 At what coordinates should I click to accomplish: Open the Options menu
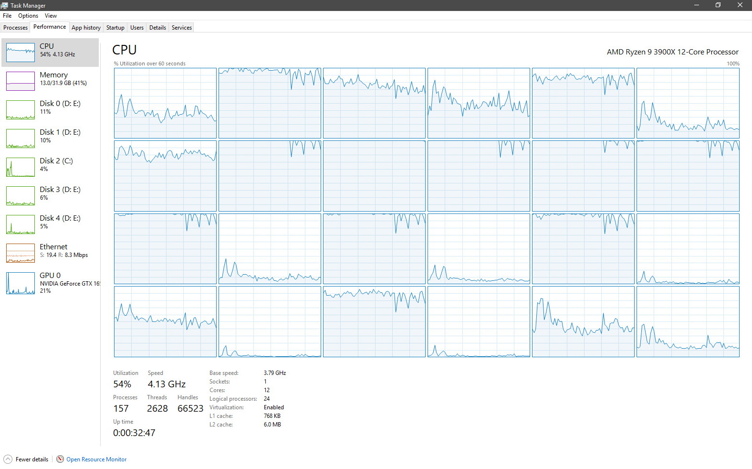pos(28,16)
